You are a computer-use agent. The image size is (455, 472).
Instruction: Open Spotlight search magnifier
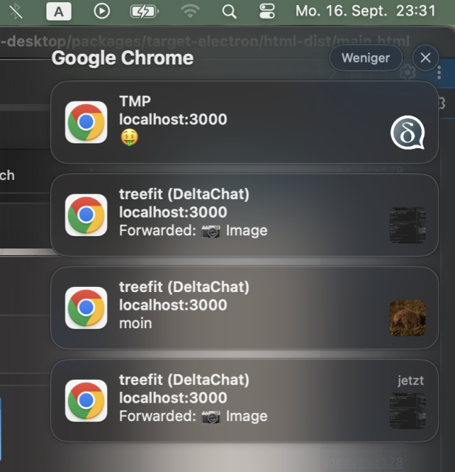click(x=229, y=11)
